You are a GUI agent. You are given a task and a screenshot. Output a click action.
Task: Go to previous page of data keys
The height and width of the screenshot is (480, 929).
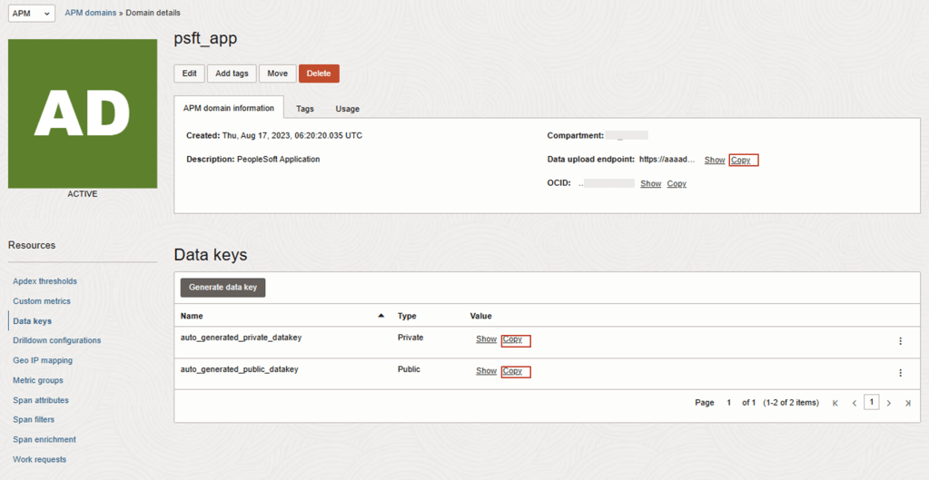(x=854, y=403)
